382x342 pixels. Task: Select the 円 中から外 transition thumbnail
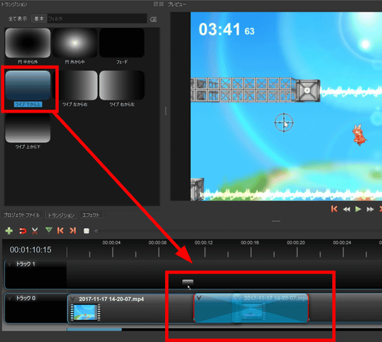[x=28, y=43]
